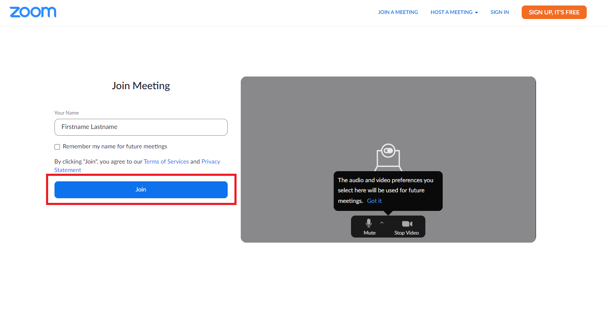Viewport: 607px width, 317px height.
Task: Go to SIGN IN in top navigation
Action: [499, 12]
